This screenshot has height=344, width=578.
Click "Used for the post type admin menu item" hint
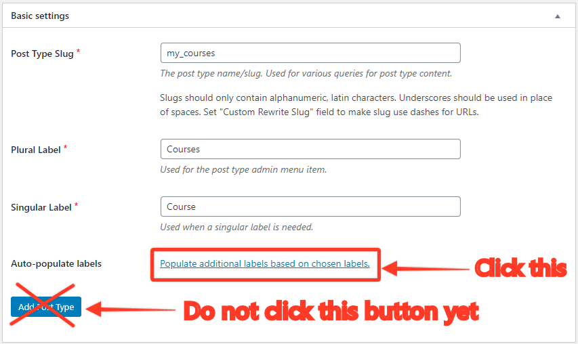(x=243, y=170)
